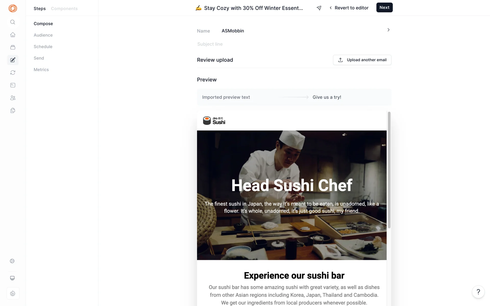Select the Audience step
This screenshot has height=306, width=490.
coord(43,35)
